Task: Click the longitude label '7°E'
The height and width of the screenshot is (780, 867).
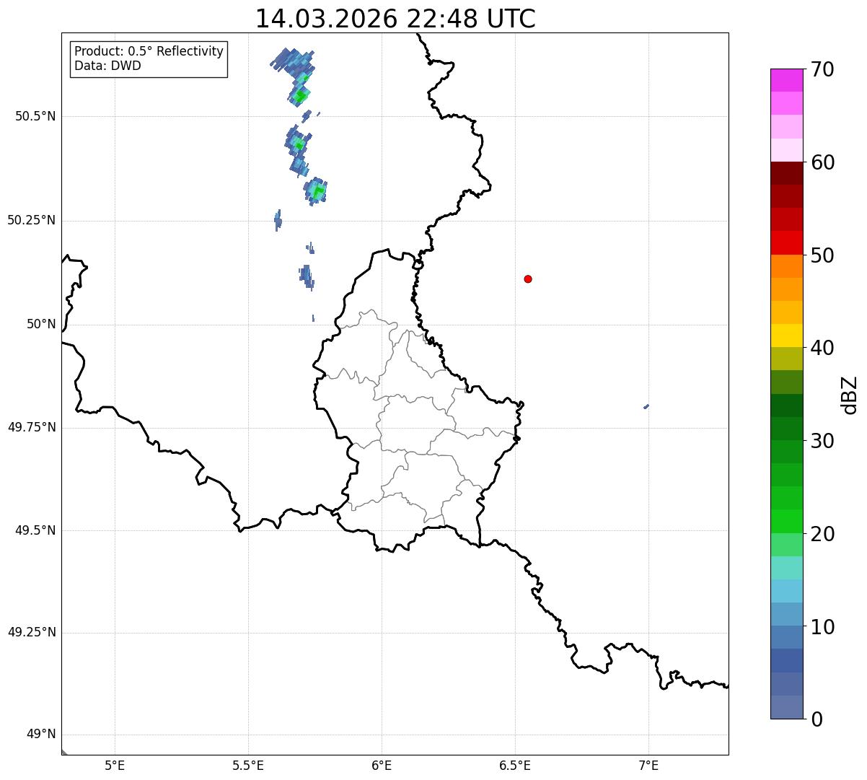Action: pyautogui.click(x=648, y=765)
